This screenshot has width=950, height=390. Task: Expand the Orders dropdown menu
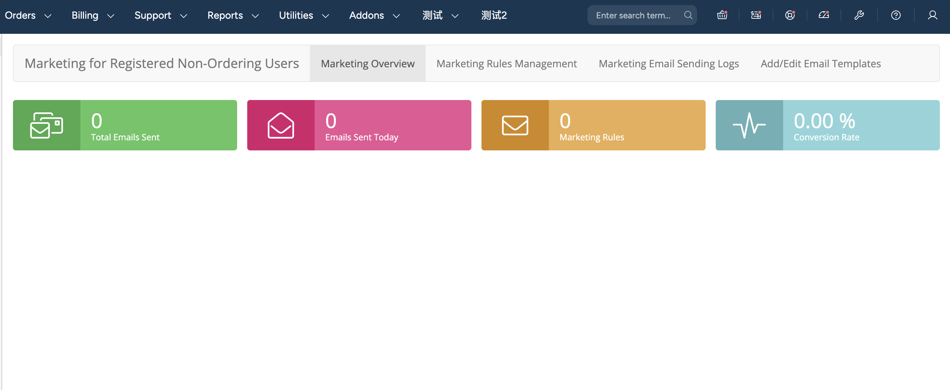(28, 15)
